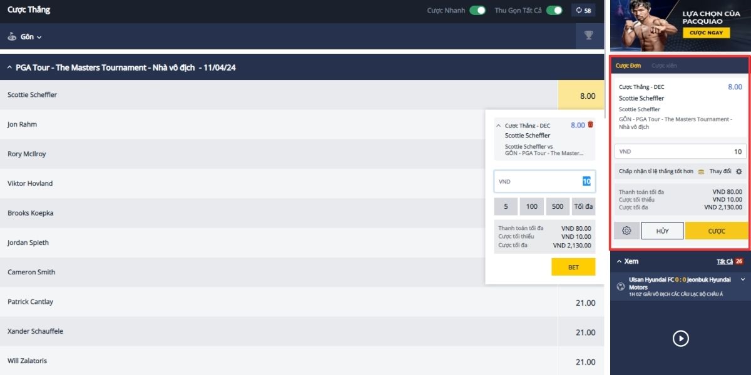751x375 pixels.
Task: Click the yellow BET button in the popup
Action: [x=573, y=267]
